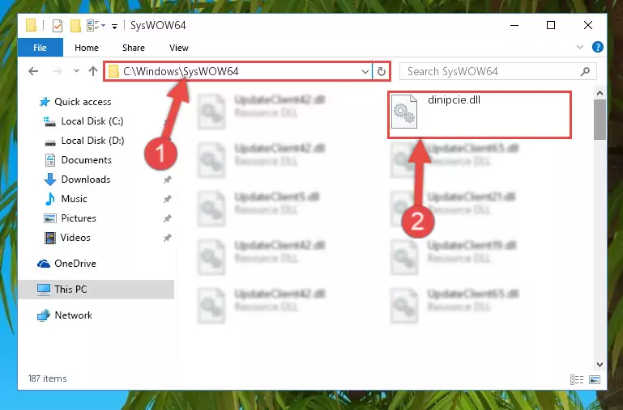The image size is (623, 410).
Task: Switch to Large icons view in status bar
Action: tap(595, 379)
